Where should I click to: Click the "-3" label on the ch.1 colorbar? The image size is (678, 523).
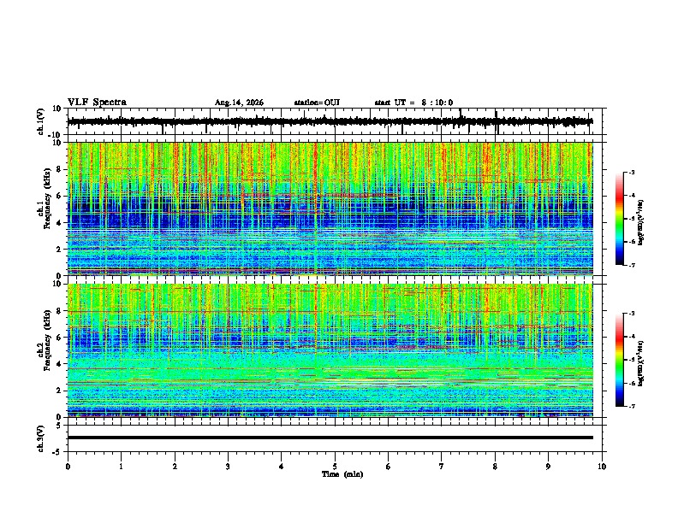point(632,173)
